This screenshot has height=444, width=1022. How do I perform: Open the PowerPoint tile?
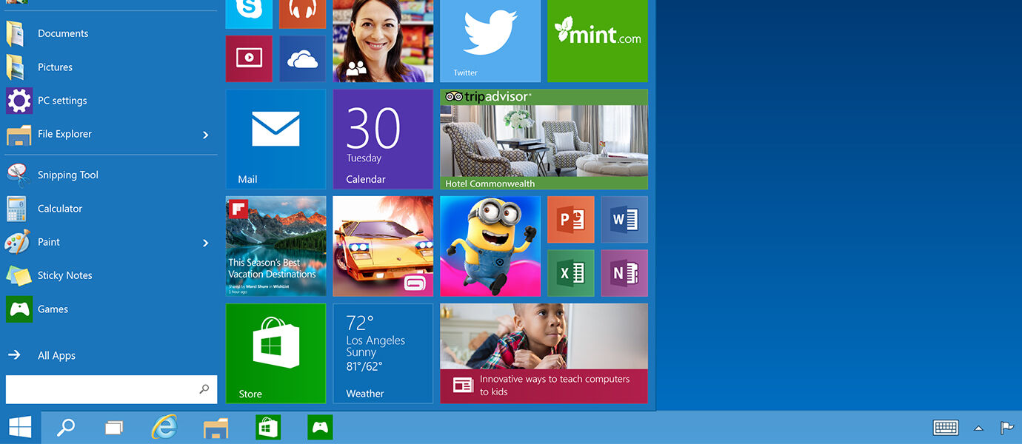[571, 220]
